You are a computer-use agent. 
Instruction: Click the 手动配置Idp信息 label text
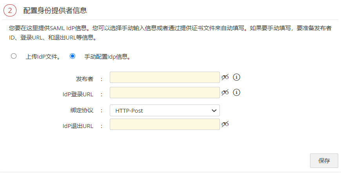pos(107,56)
